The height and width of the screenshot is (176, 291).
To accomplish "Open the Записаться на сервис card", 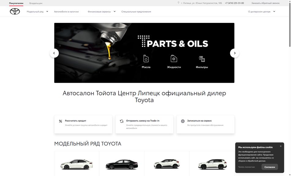I will [x=205, y=124].
